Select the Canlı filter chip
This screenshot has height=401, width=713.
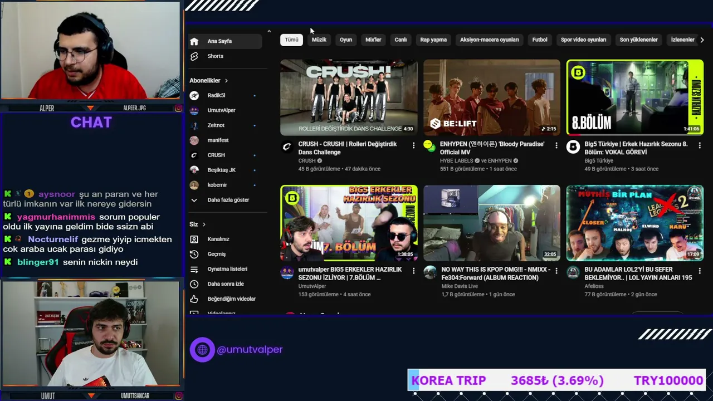[x=401, y=40]
